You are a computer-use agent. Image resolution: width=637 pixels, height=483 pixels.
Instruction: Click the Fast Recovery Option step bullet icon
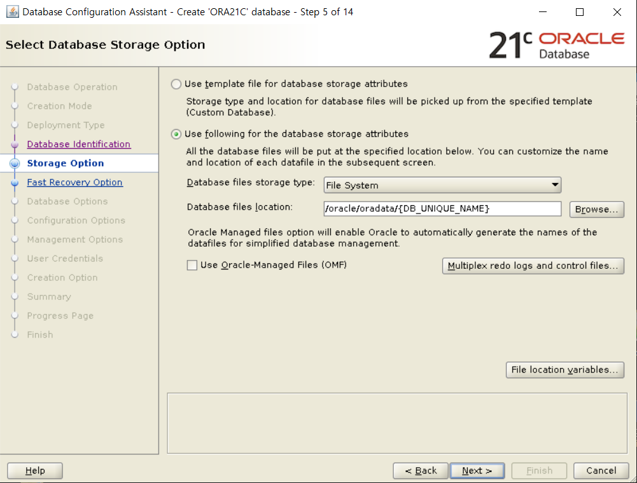click(15, 182)
